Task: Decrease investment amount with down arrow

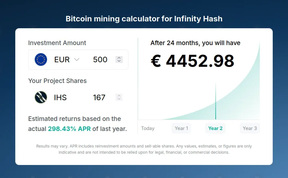Action: [x=119, y=61]
